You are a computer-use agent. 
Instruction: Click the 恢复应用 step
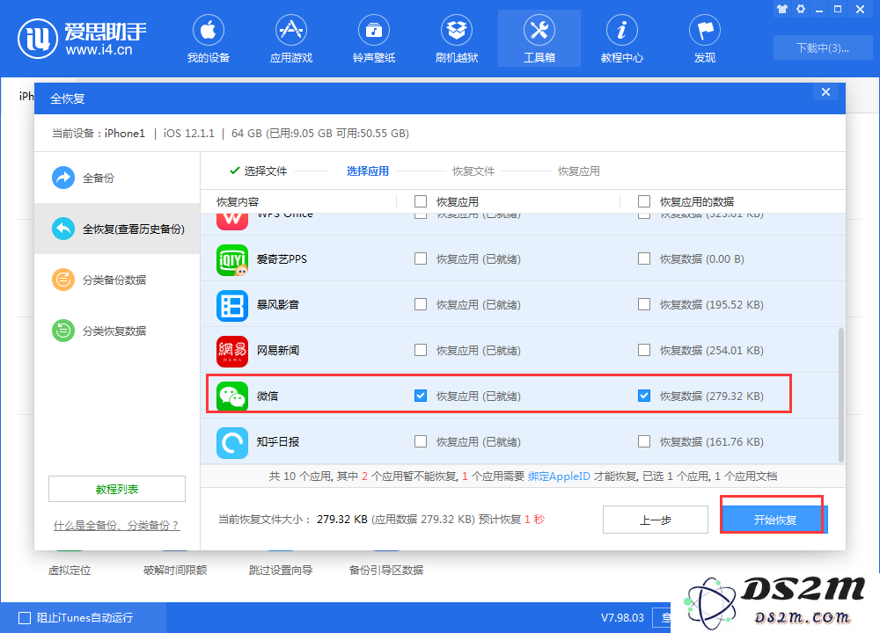[x=579, y=171]
